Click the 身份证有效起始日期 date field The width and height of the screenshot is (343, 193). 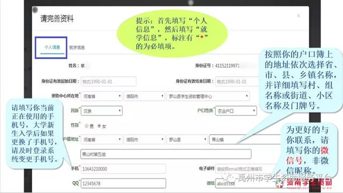pyautogui.click(x=108, y=81)
